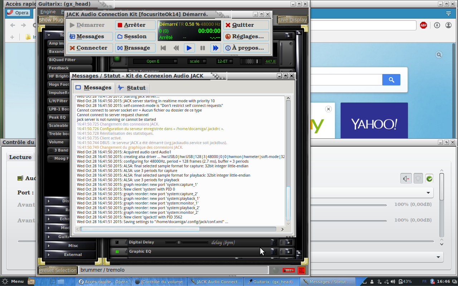Open the Opera user account icon
This screenshot has width=458, height=286.
(449, 25)
